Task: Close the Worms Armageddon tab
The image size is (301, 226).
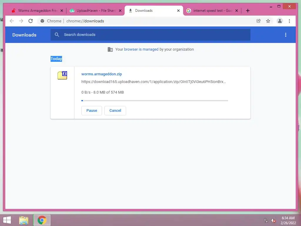Action: tap(62, 11)
